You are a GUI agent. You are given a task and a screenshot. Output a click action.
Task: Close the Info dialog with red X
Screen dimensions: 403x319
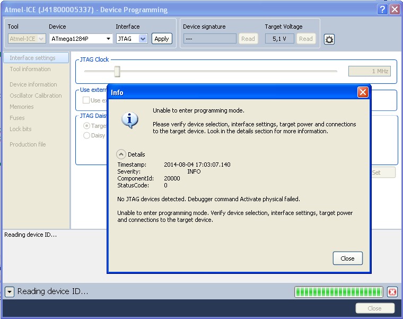coord(363,92)
